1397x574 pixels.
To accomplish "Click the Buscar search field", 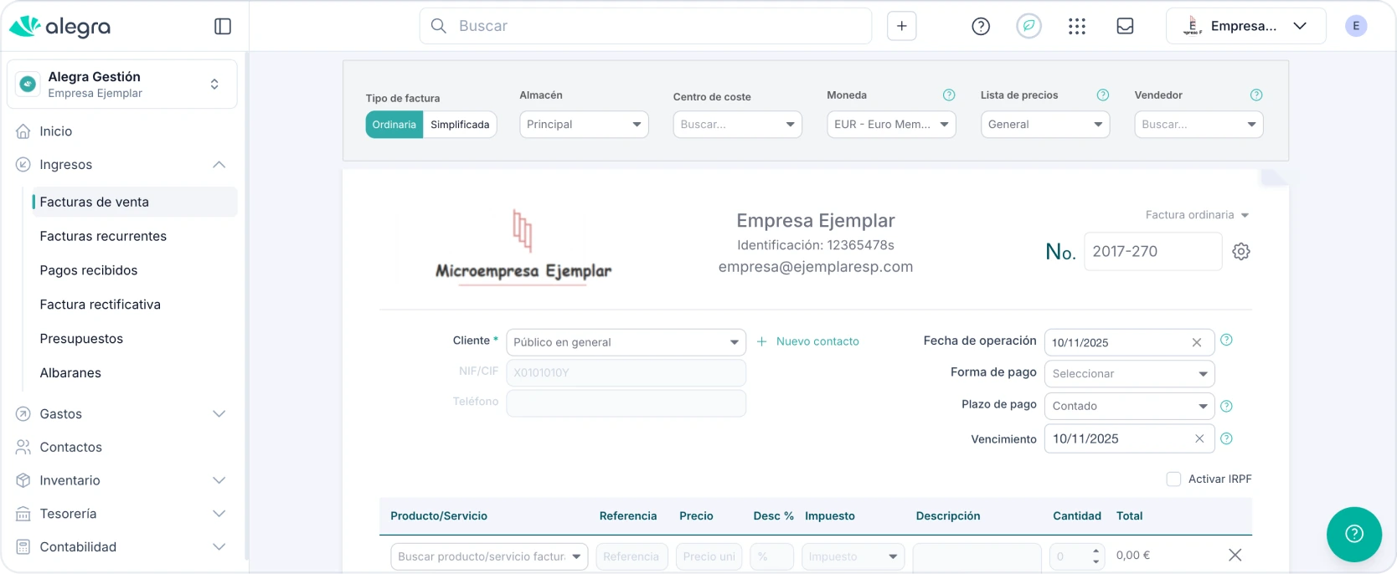I will pyautogui.click(x=646, y=26).
